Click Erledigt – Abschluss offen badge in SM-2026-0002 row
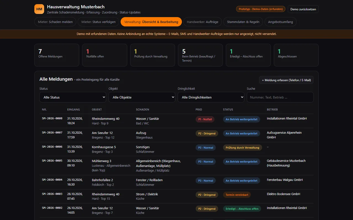The image size is (353, 220). (242, 209)
